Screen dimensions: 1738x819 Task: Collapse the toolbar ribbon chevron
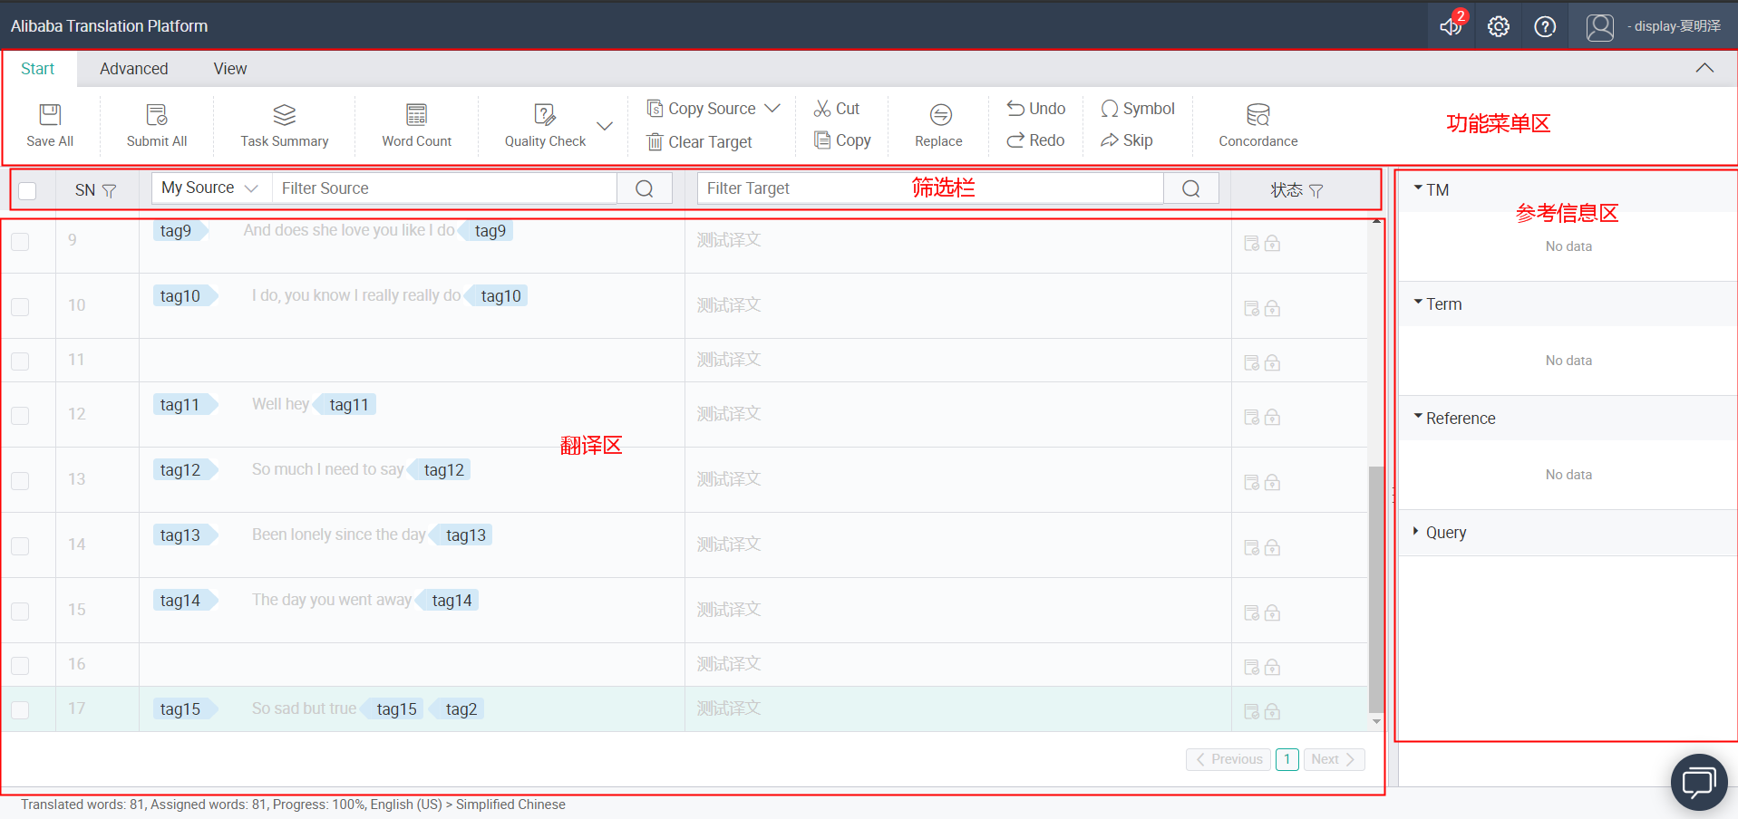1704,69
